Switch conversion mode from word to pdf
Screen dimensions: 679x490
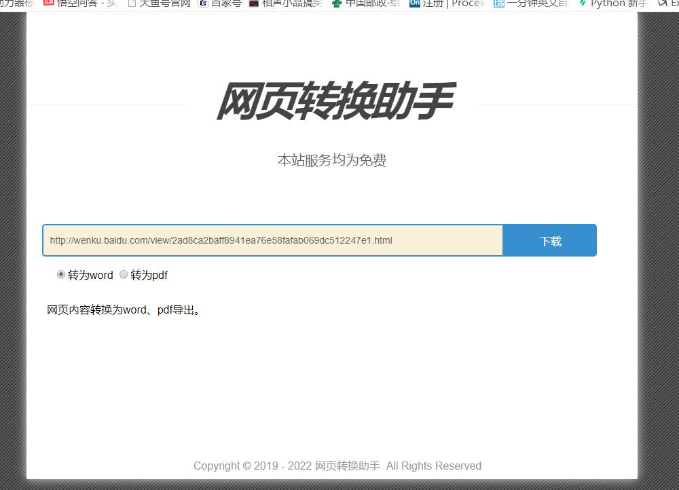[x=124, y=274]
